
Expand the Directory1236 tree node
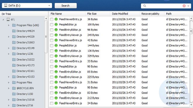[x=8, y=54]
